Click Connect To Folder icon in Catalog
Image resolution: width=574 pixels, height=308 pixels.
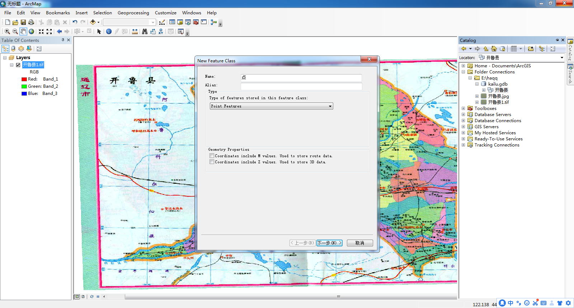tap(531, 49)
